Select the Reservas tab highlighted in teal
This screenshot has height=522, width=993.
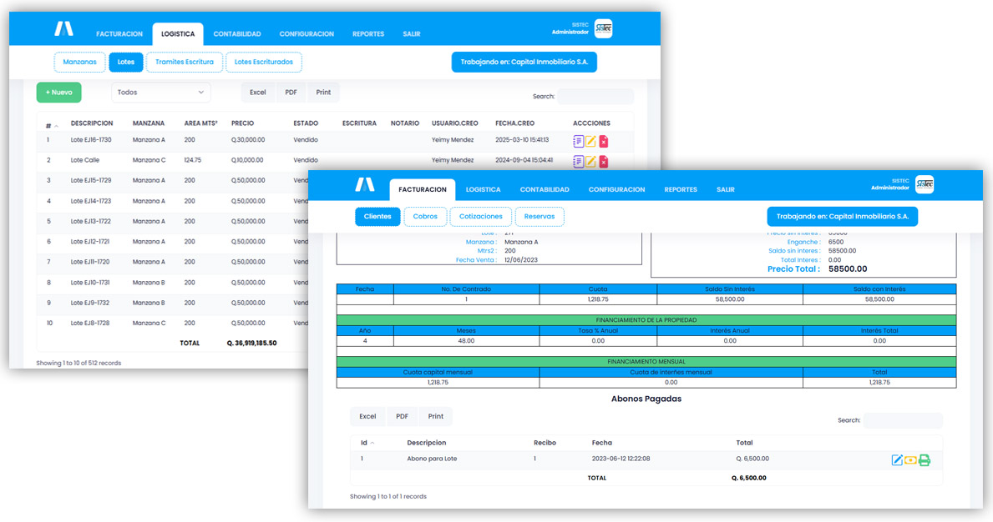click(540, 216)
